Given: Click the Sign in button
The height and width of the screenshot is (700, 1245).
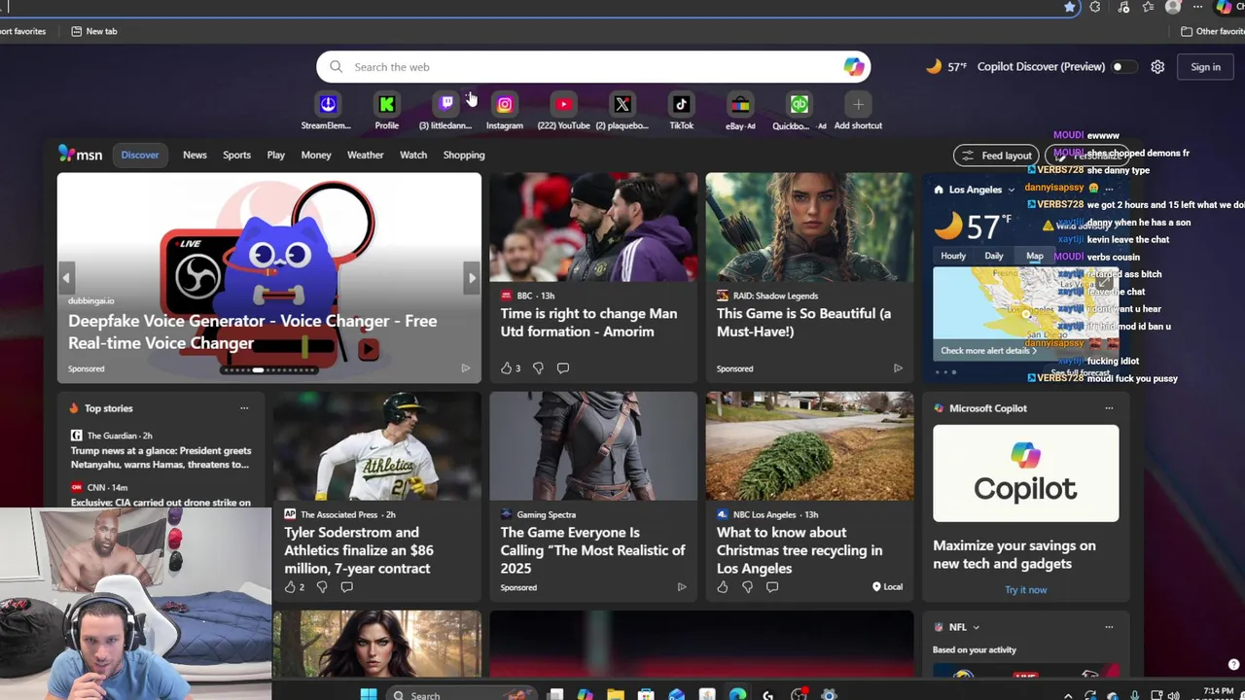Looking at the screenshot, I should point(1205,67).
